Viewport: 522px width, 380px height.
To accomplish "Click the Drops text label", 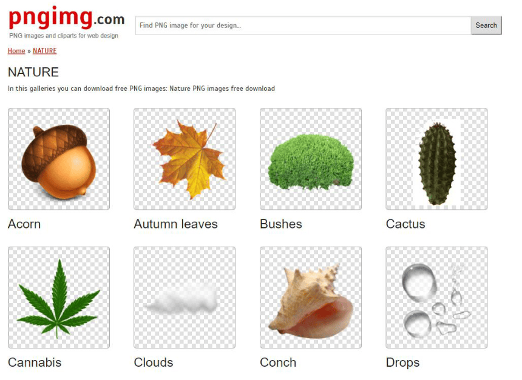I will click(x=402, y=362).
